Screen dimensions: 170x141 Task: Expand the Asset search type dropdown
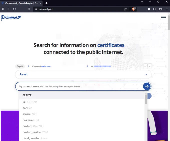[83, 74]
